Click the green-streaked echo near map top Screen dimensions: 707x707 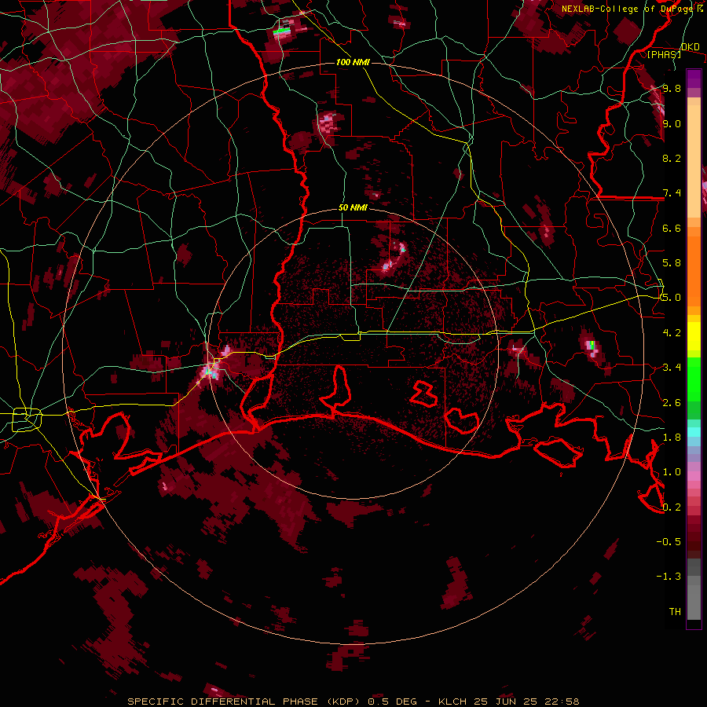pyautogui.click(x=283, y=31)
